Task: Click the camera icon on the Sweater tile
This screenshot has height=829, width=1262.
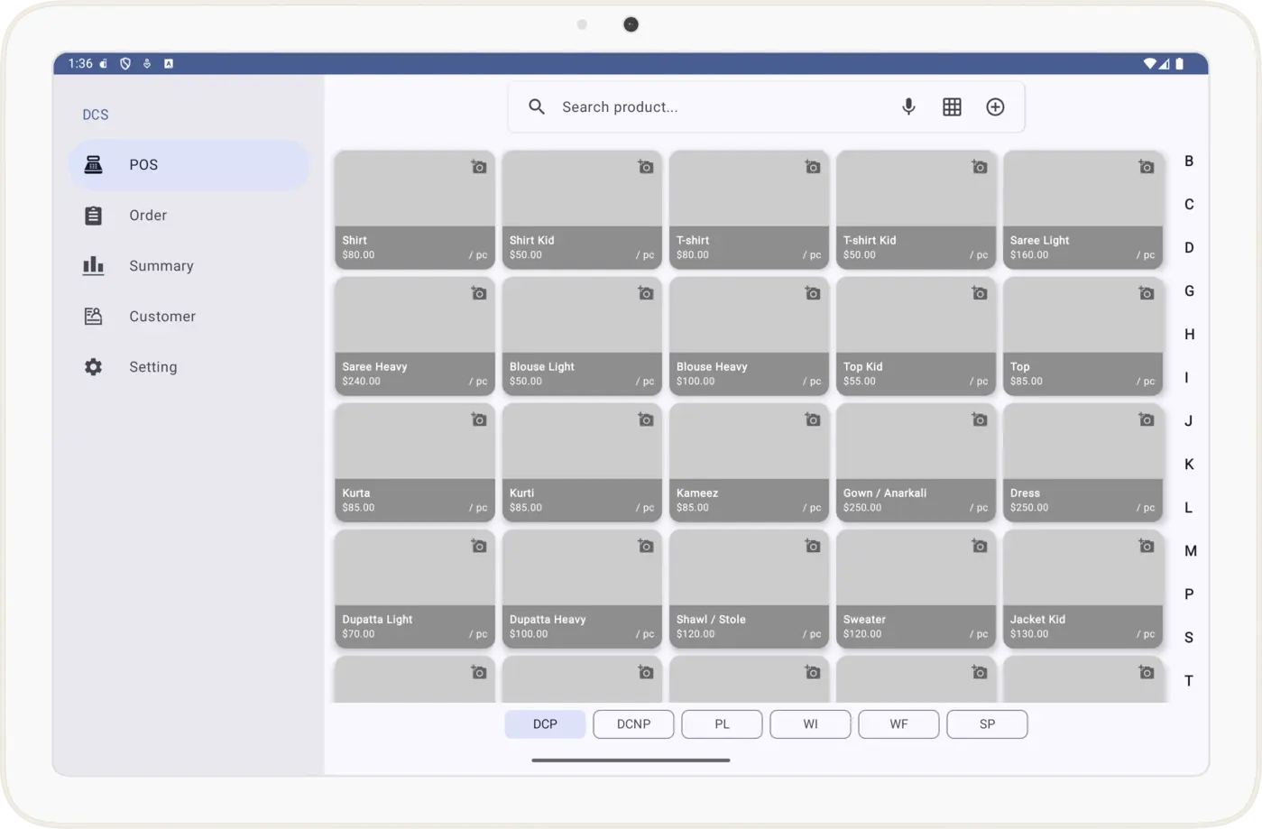Action: coord(979,545)
